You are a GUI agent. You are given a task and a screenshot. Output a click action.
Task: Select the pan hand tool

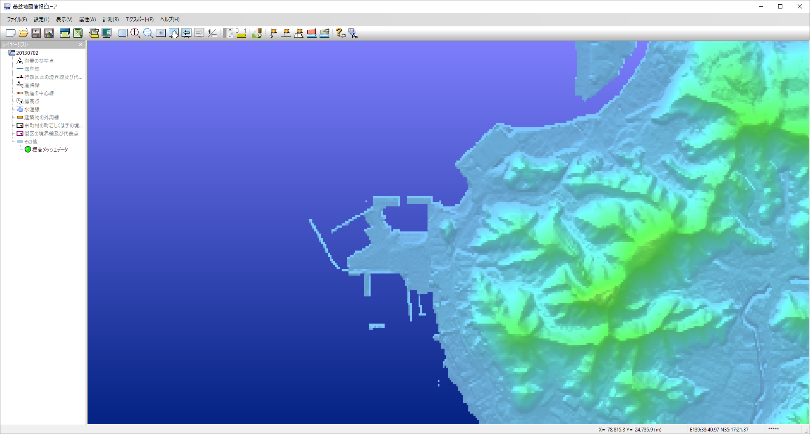point(173,33)
